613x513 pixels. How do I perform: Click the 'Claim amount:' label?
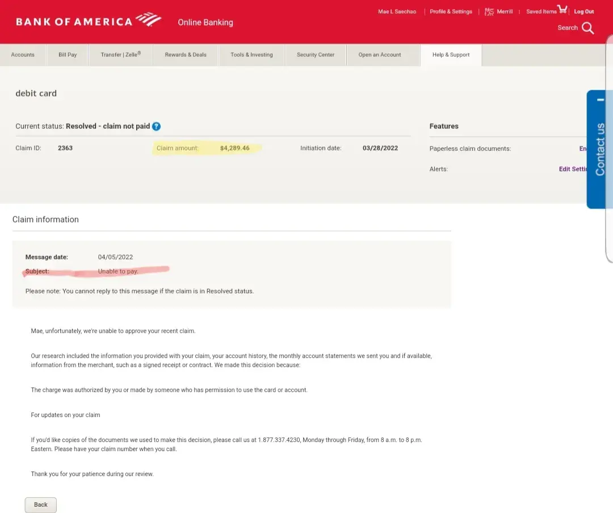[178, 148]
